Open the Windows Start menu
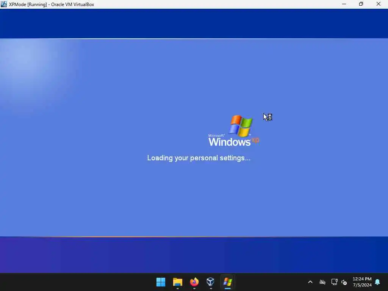 coord(161,282)
